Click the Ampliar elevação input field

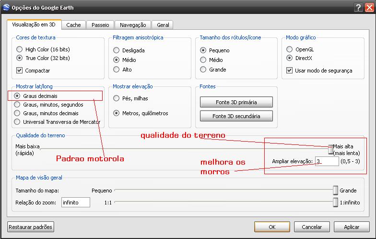pos(327,161)
